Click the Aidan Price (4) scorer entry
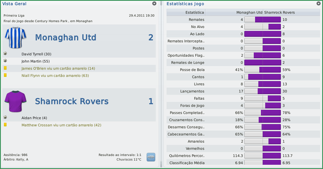 point(34,118)
